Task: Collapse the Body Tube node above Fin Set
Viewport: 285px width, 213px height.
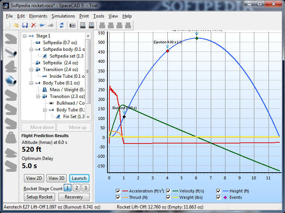Action: pos(45,110)
